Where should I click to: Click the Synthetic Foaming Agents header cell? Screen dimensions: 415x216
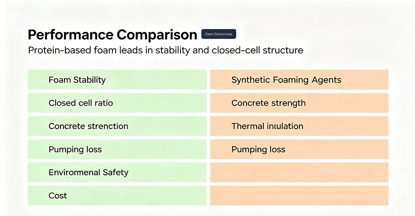click(x=299, y=79)
